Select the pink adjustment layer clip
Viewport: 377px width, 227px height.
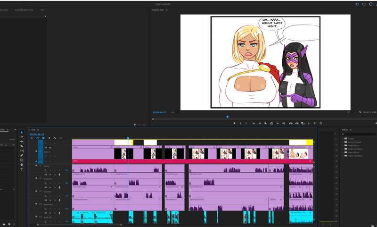[193, 161]
